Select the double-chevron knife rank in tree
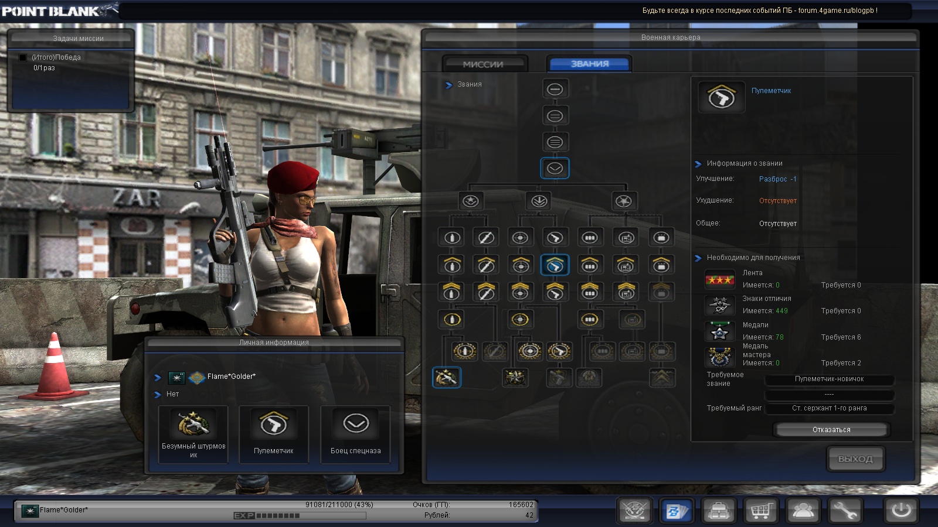The height and width of the screenshot is (527, 938). click(486, 292)
